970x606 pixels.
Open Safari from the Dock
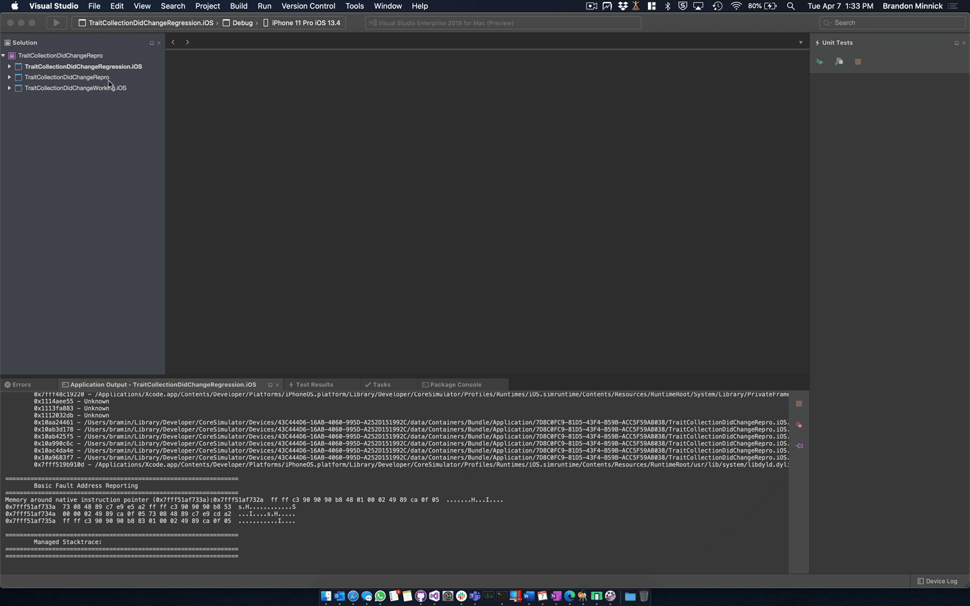coord(353,596)
